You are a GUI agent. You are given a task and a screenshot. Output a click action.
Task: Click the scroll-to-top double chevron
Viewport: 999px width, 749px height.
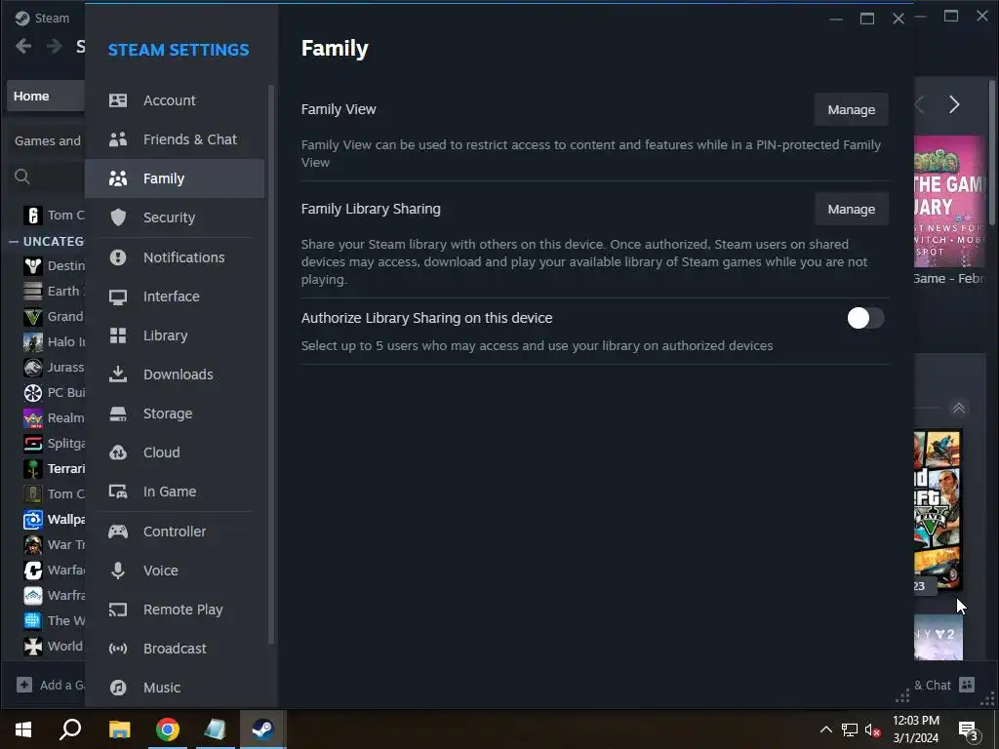click(958, 408)
